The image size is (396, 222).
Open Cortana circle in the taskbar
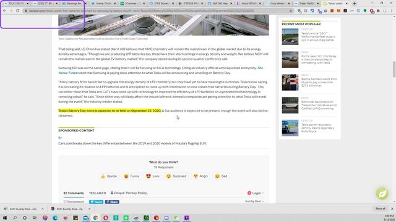click(x=25, y=218)
